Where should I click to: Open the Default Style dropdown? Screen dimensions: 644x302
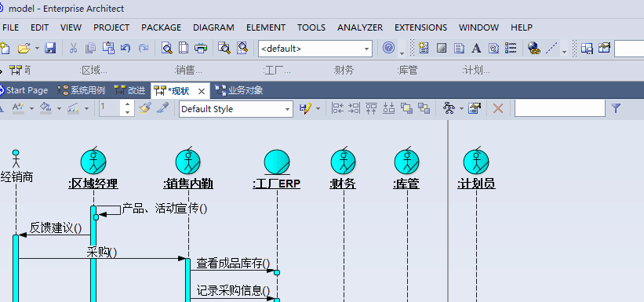tap(236, 109)
